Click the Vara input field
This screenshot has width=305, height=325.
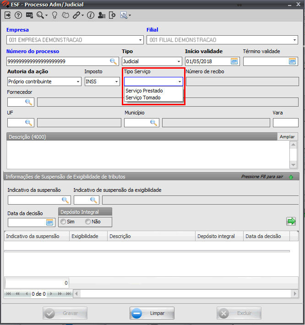(286, 123)
